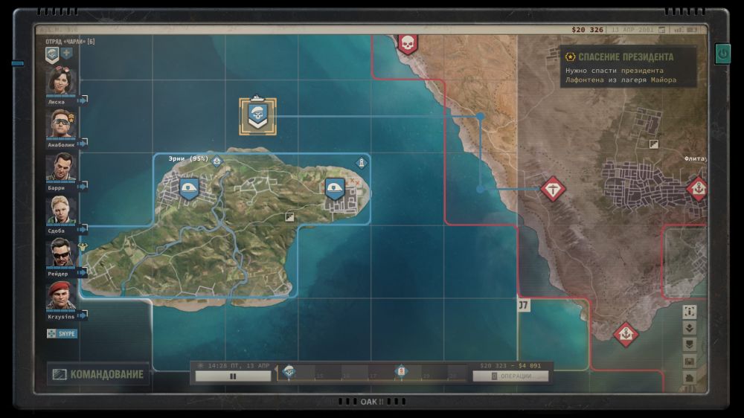Screen dimensions: 744x418
Task: Select mercenary Лиска's portrait
Action: (x=62, y=80)
